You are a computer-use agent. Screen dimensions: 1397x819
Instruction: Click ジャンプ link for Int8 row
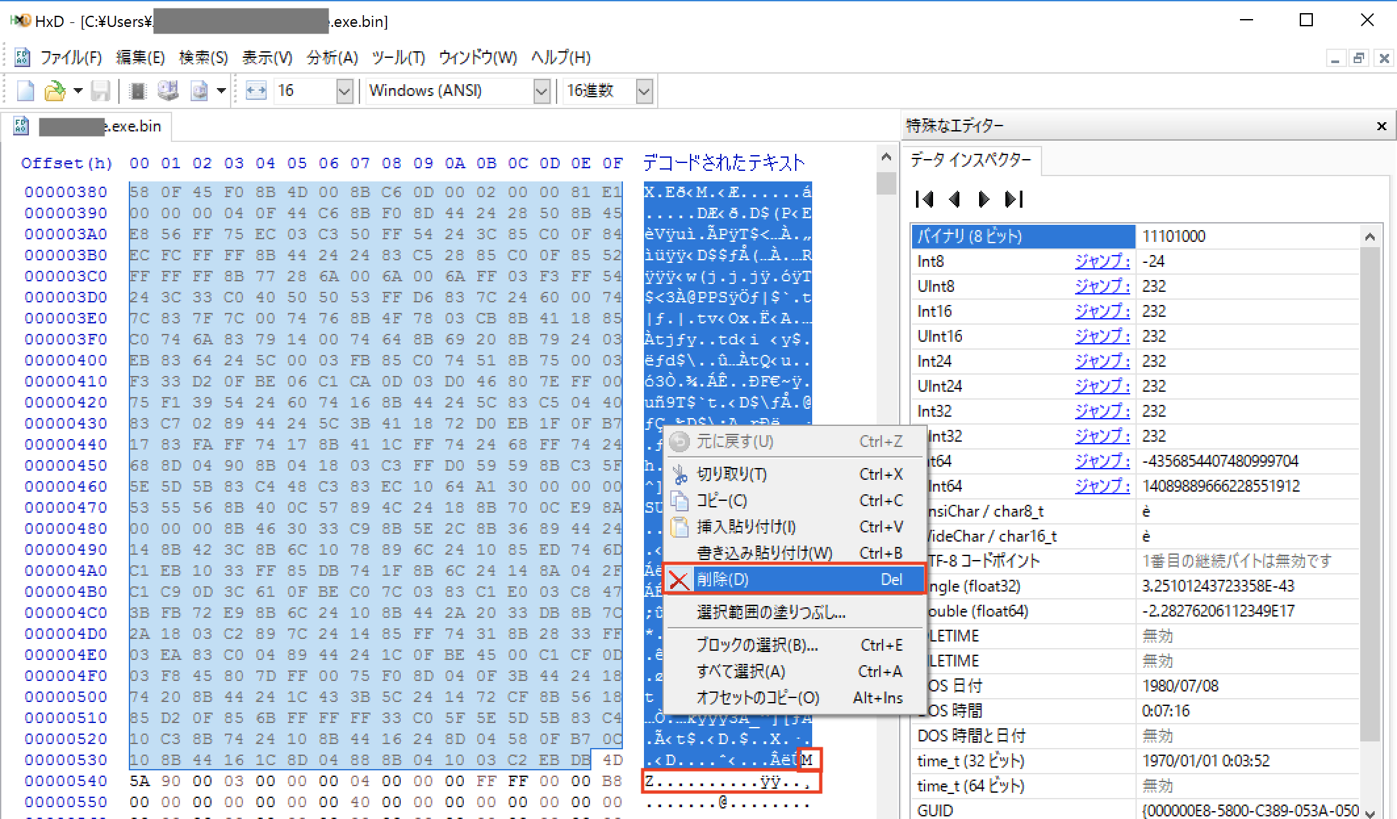[1102, 262]
